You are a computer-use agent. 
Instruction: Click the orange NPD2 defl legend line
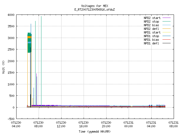166,28
